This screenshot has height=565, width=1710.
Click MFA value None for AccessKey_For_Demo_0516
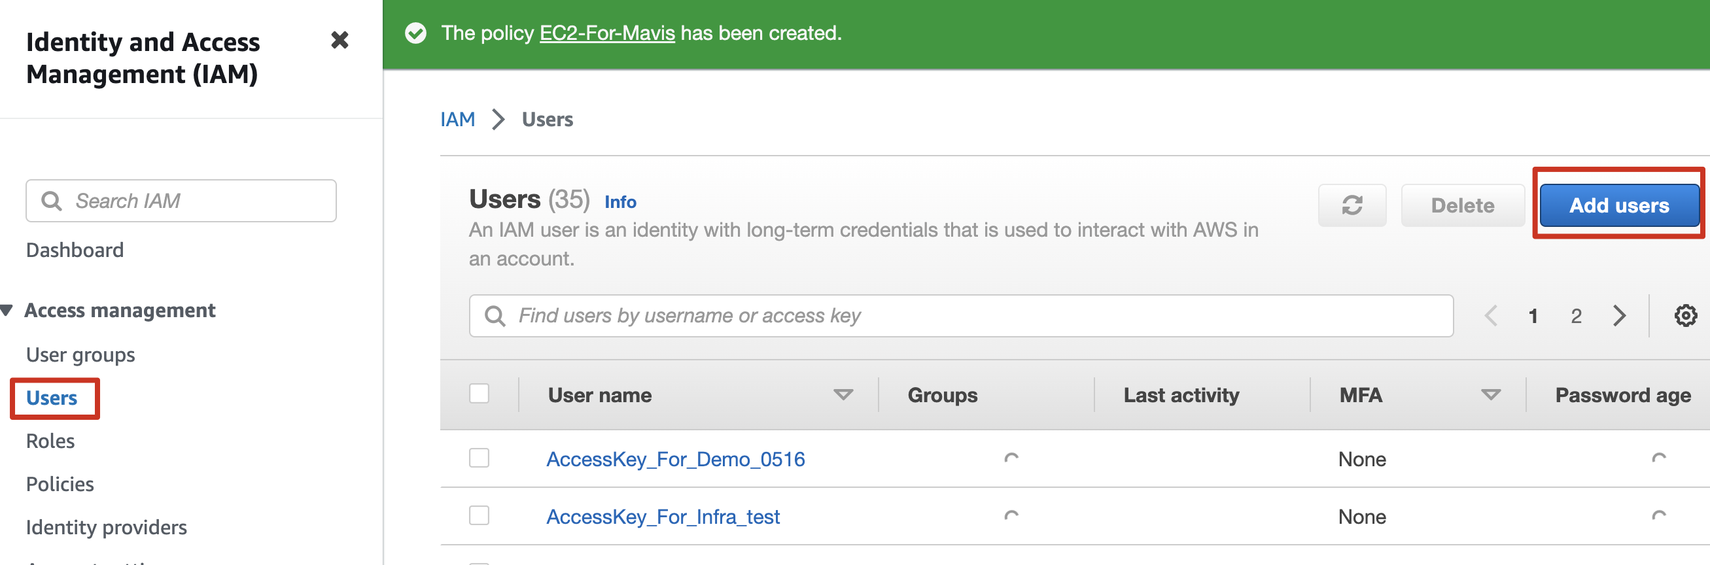1361,459
